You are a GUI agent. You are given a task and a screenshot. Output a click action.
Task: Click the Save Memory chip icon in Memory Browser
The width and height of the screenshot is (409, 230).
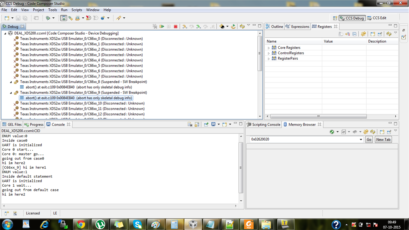332,132
